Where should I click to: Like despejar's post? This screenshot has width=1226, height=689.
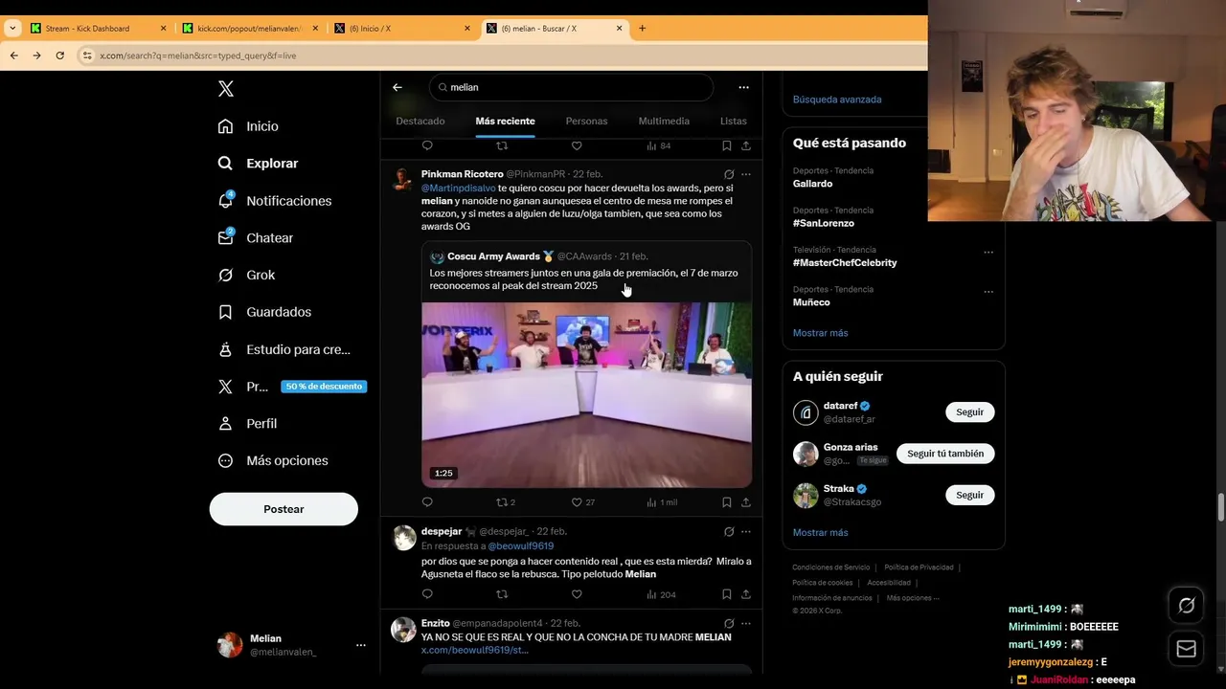pyautogui.click(x=577, y=594)
